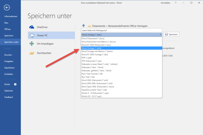Open Freigeben in the sidebar
This screenshot has height=135, width=203.
click(9, 61)
